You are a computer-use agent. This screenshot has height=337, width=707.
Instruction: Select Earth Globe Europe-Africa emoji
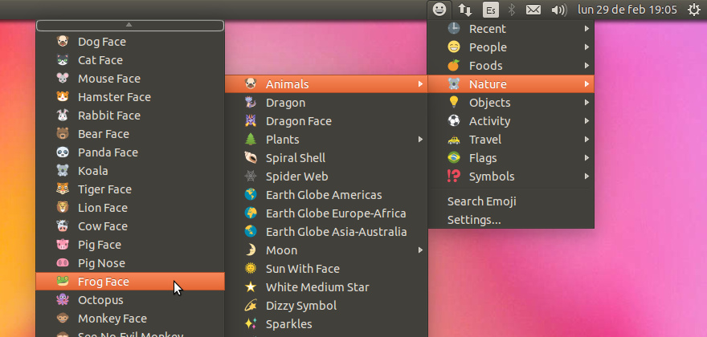[x=335, y=213]
